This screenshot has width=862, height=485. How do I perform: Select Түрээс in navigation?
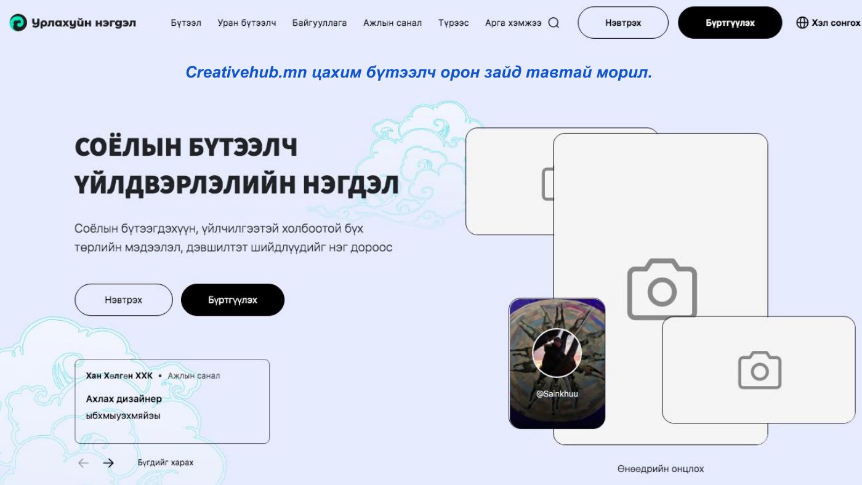[453, 23]
